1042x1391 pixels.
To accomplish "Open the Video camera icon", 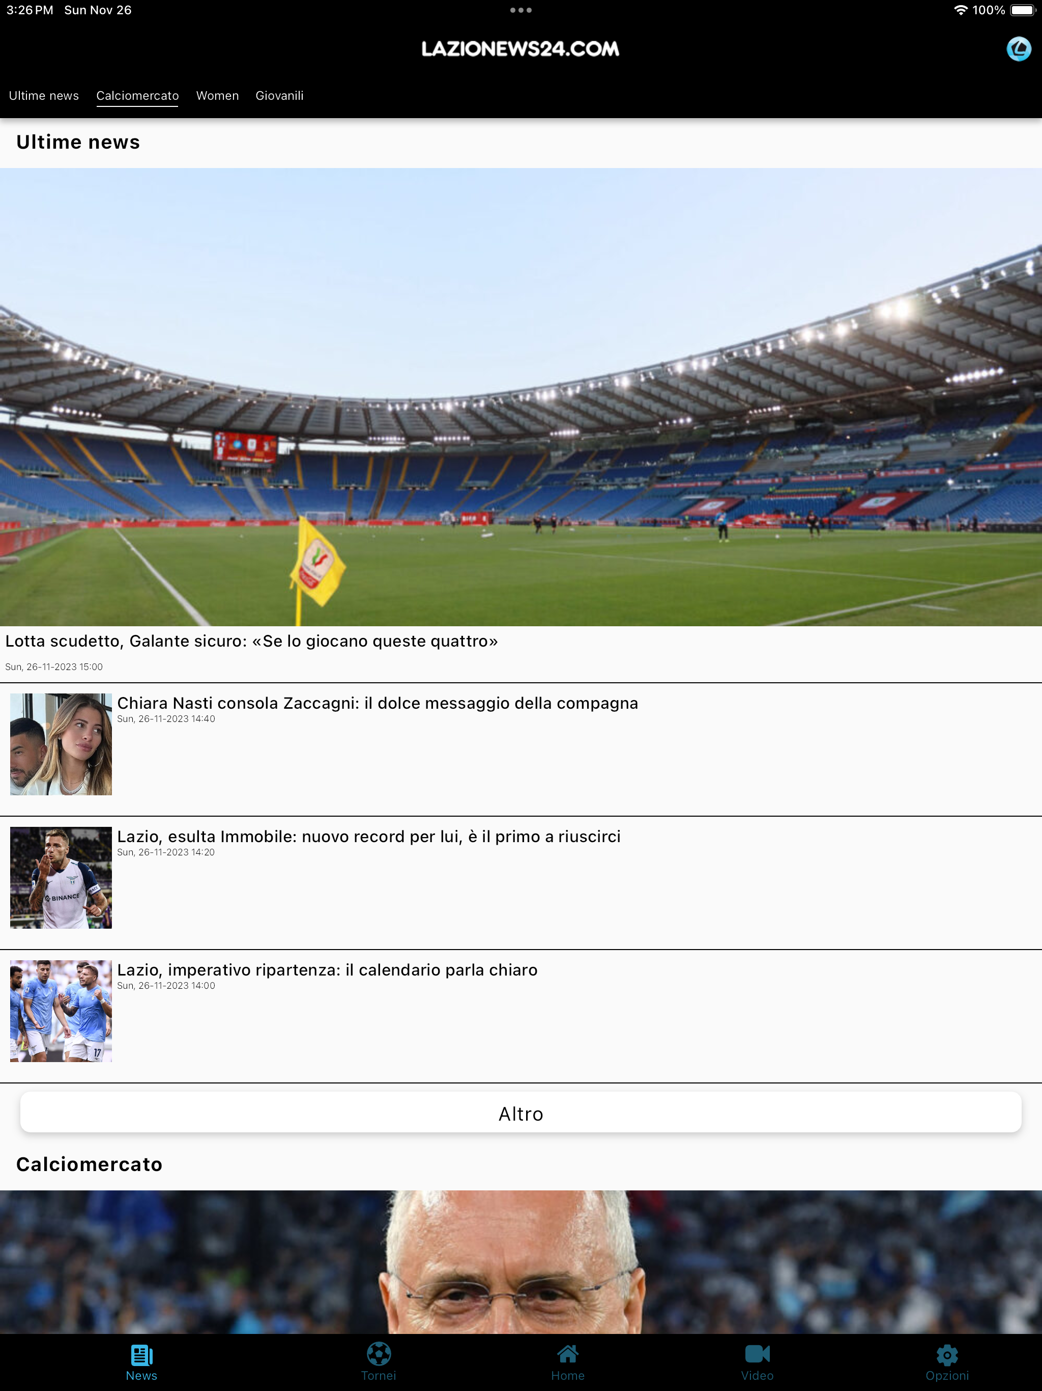I will [x=757, y=1354].
